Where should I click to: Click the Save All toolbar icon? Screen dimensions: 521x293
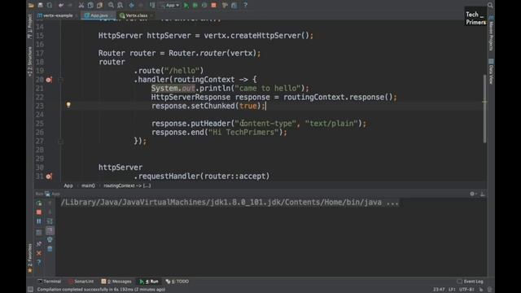pyautogui.click(x=40, y=6)
